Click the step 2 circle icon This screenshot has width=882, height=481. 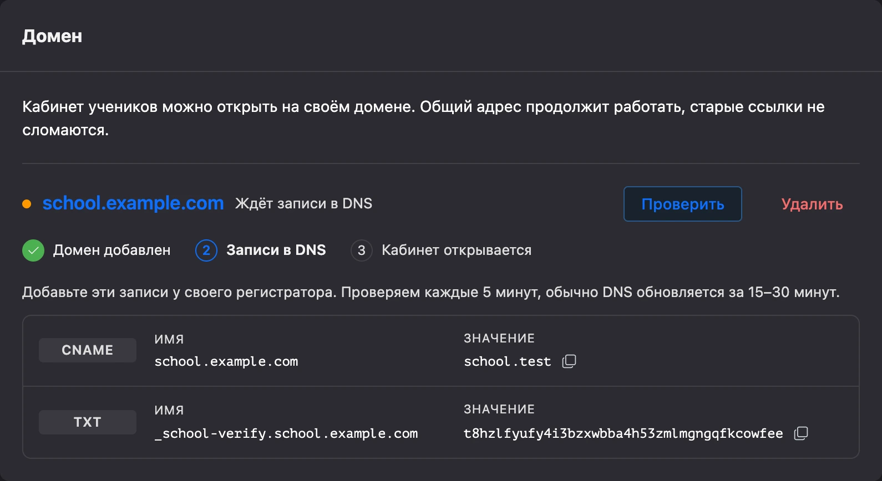pyautogui.click(x=206, y=250)
